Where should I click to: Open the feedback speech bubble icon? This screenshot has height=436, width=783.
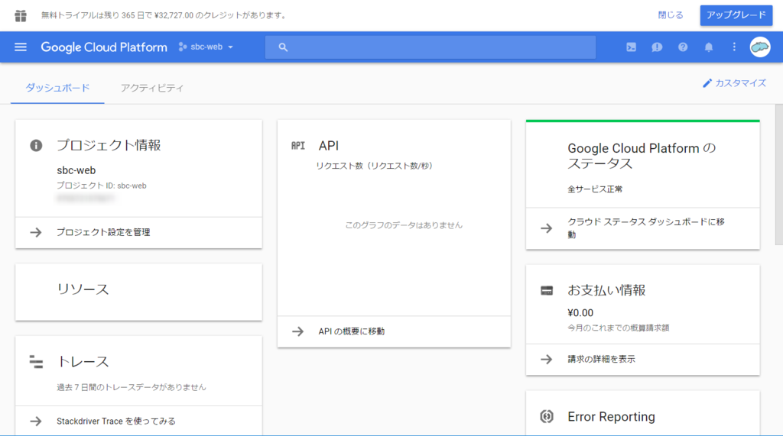click(x=657, y=47)
